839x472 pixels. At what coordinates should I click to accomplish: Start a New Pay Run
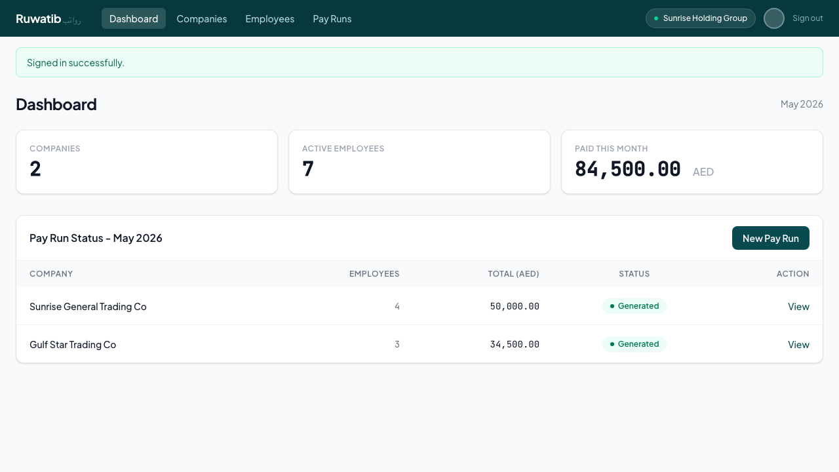(x=771, y=238)
